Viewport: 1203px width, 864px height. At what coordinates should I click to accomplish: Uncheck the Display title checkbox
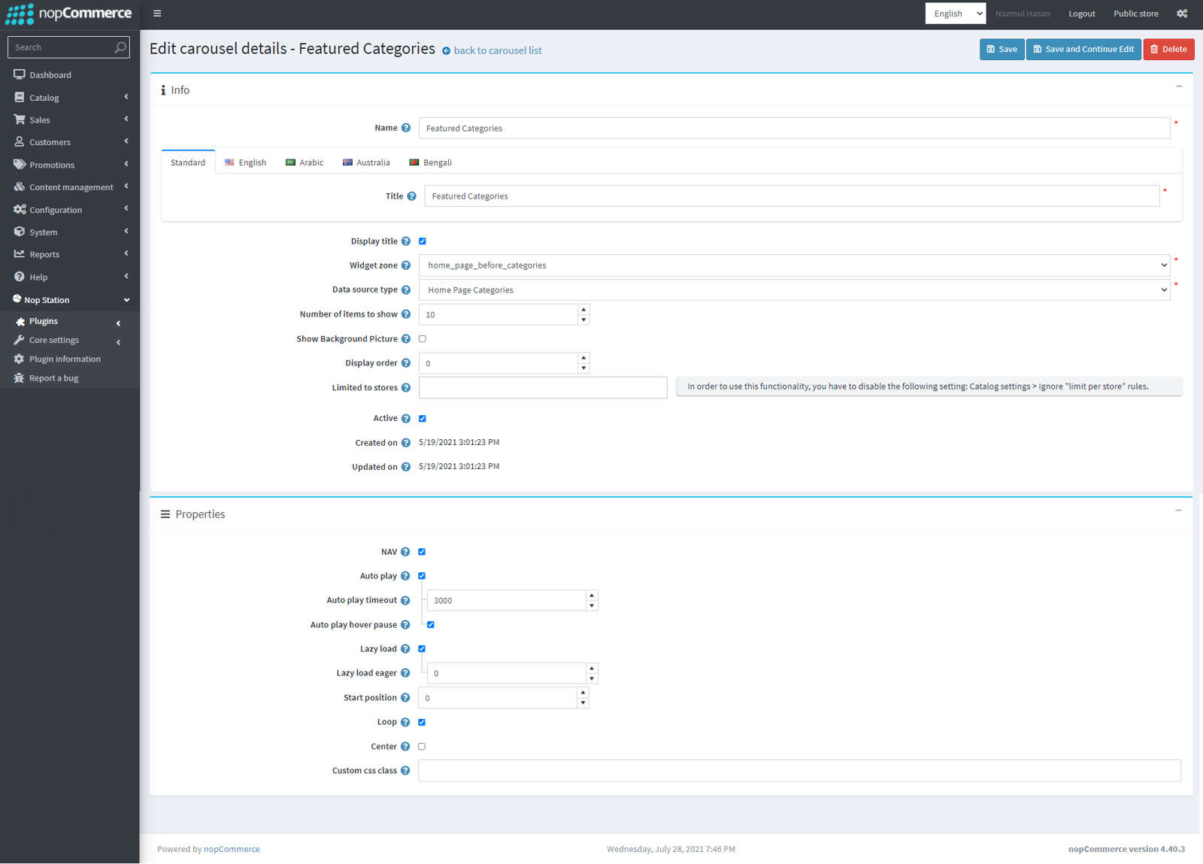(x=423, y=241)
